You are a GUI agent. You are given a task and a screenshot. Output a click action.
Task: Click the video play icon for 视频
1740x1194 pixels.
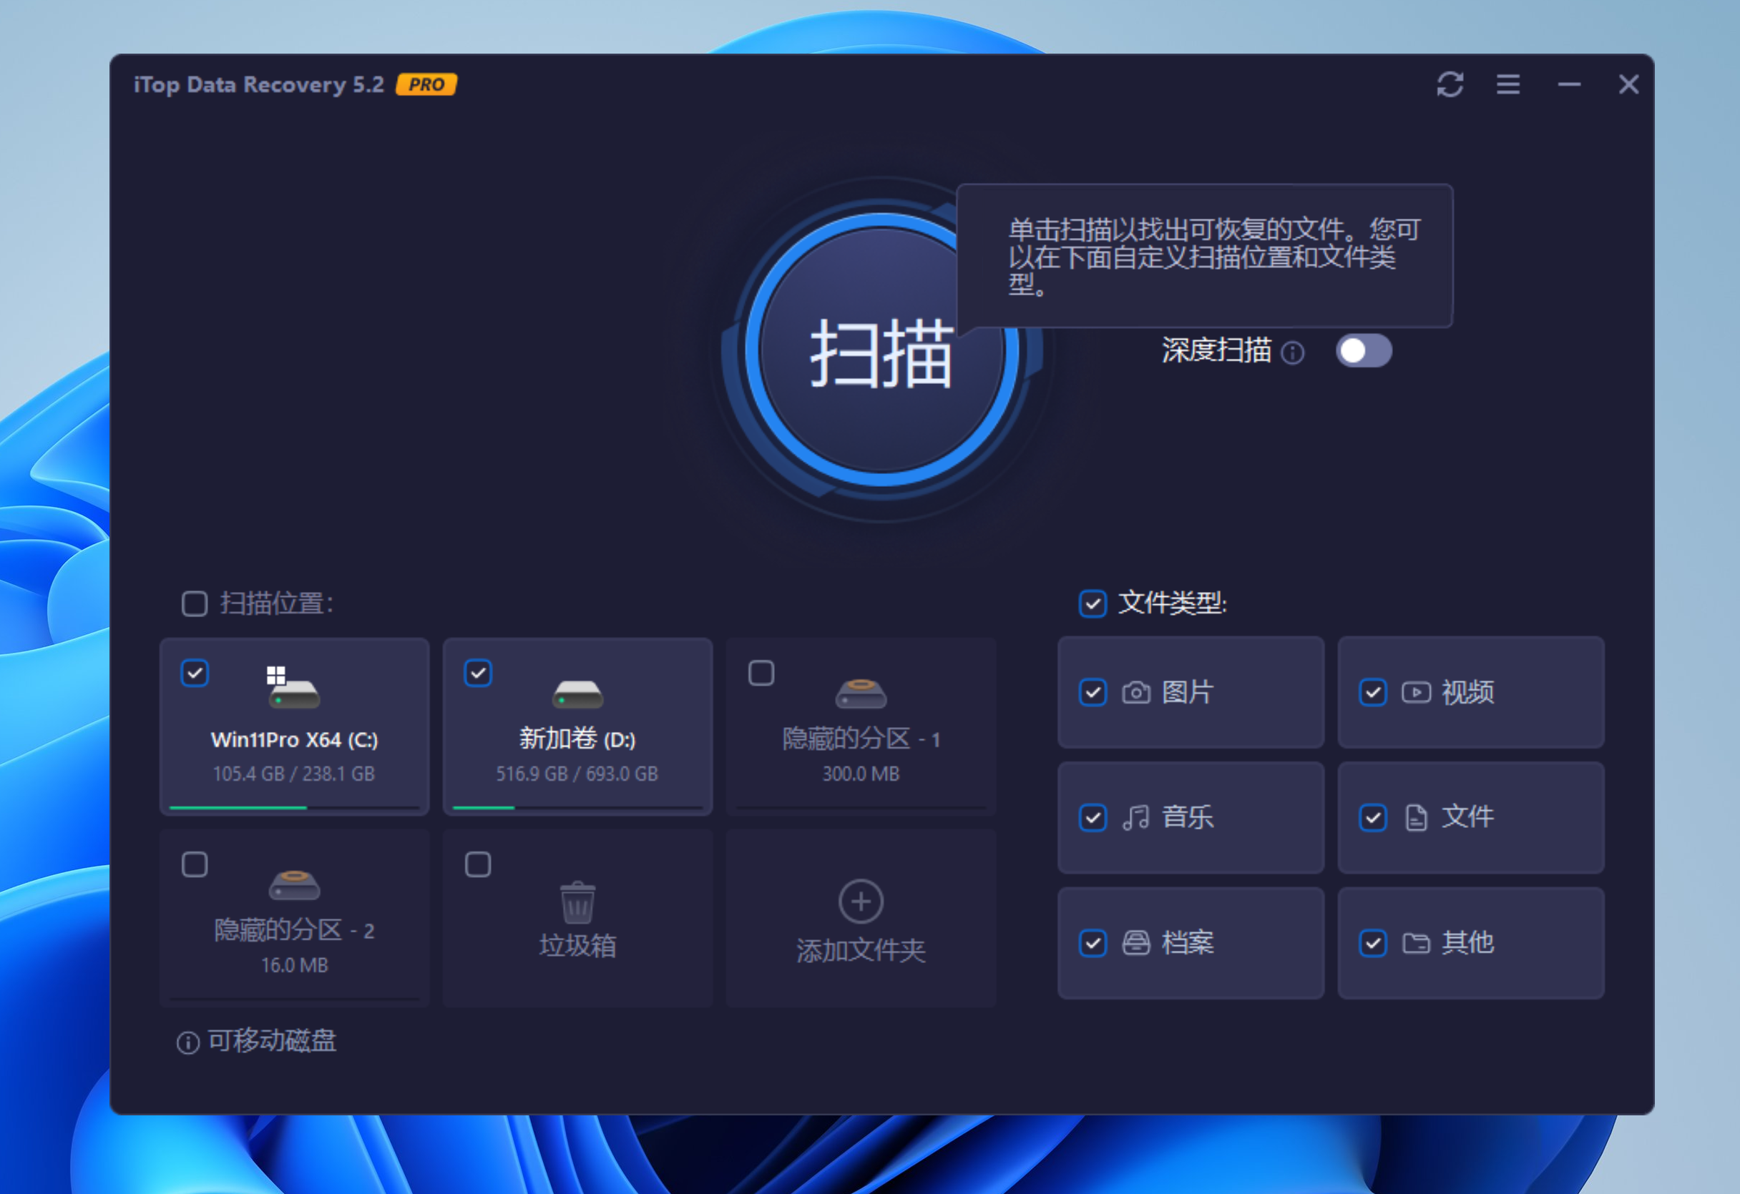[x=1416, y=692]
